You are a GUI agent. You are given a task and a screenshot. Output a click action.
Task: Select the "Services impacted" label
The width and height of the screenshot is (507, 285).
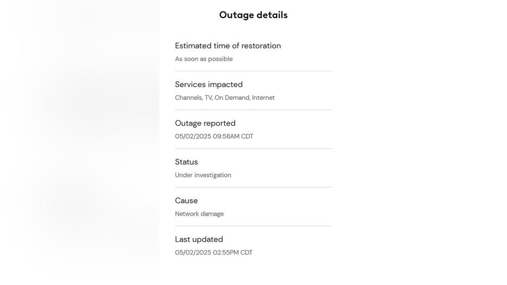pyautogui.click(x=208, y=84)
